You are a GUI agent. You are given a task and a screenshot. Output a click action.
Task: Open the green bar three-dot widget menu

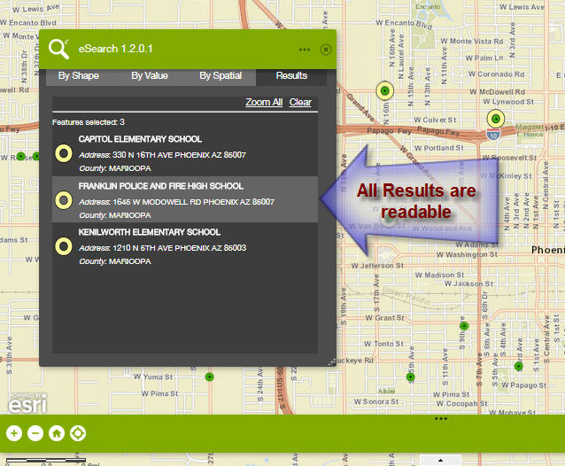(441, 419)
